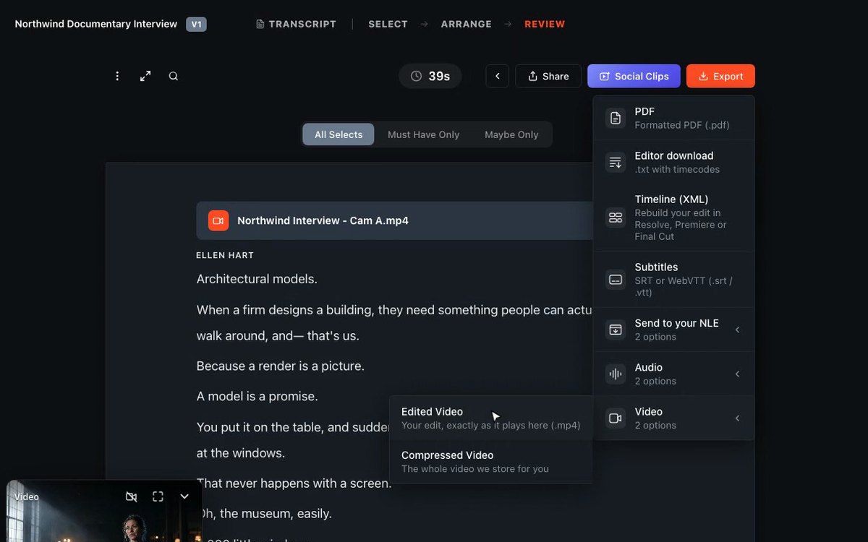This screenshot has height=542, width=868.
Task: Click the line "That never happens with a screen."
Action: click(294, 483)
